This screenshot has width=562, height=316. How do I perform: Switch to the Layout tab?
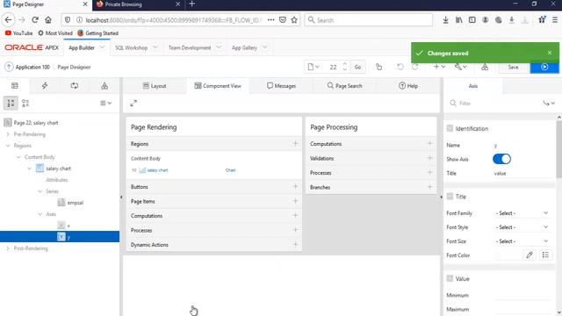(155, 86)
